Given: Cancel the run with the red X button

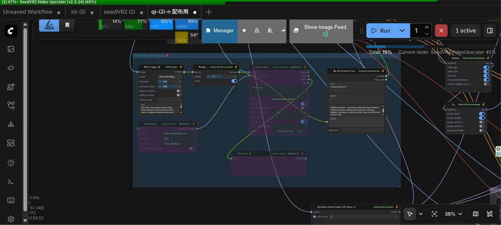Looking at the screenshot, I should click(x=441, y=30).
